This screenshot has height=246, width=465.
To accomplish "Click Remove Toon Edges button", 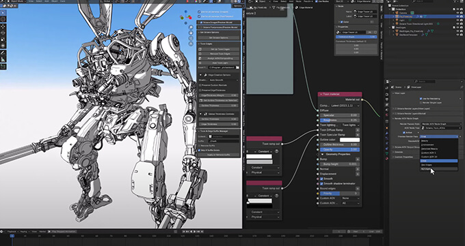I will pyautogui.click(x=219, y=54).
